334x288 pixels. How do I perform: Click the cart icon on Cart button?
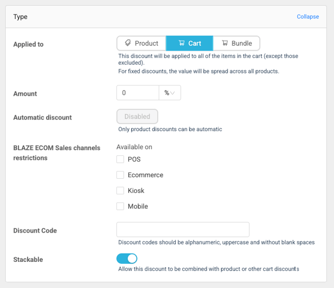click(182, 43)
